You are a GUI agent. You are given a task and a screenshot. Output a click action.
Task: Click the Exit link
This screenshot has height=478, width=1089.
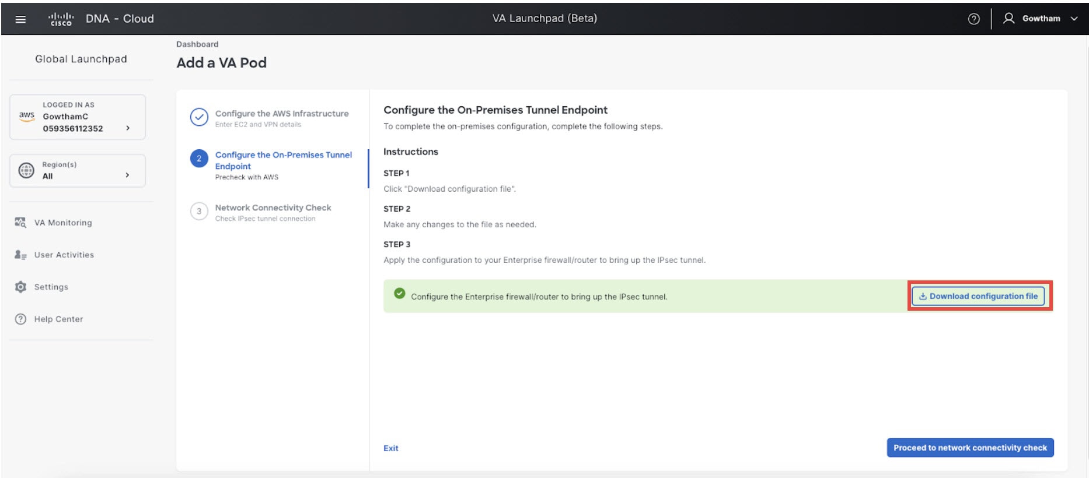coord(391,448)
